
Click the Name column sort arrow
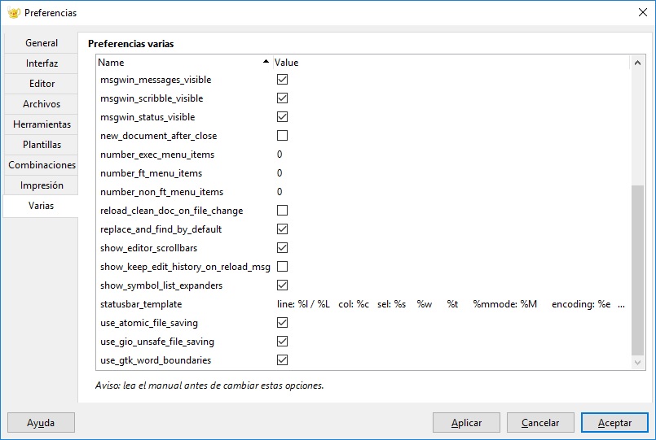click(x=266, y=62)
